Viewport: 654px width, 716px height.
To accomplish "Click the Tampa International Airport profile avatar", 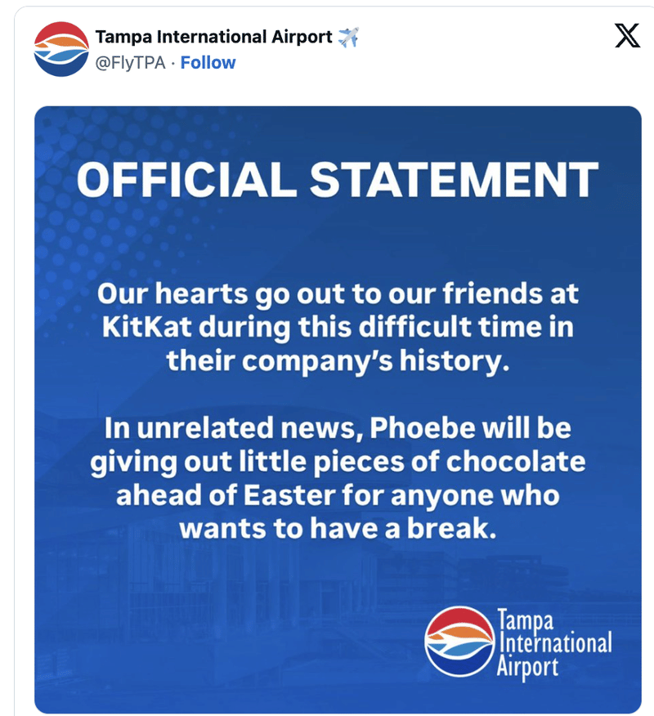I will pos(61,48).
